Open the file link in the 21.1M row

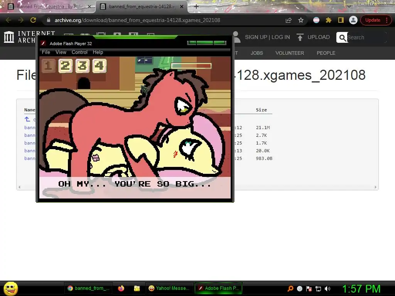tap(30, 128)
